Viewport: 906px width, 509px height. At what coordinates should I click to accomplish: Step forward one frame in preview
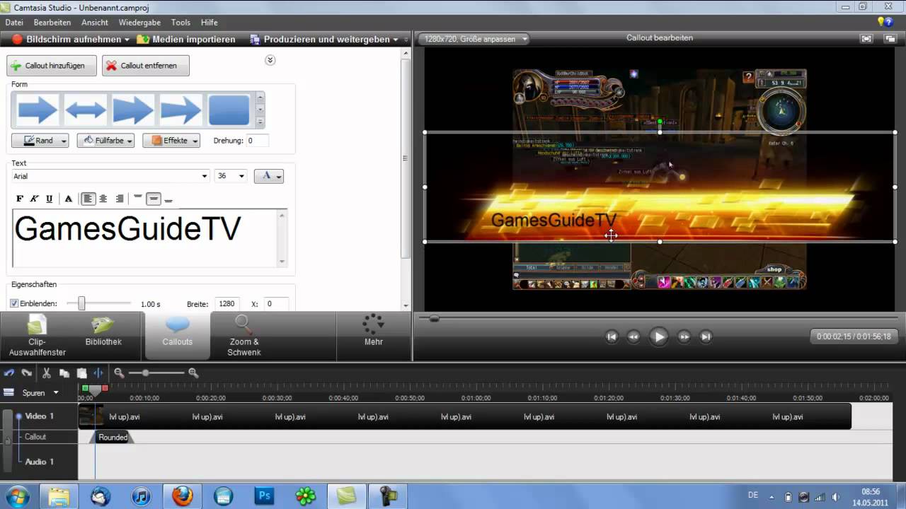pos(684,337)
